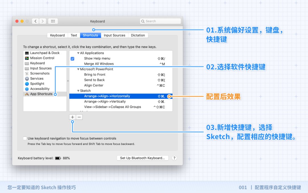Enable keyboard navigation between controls checkbox
Screen dimensions: 308x193
(25, 138)
